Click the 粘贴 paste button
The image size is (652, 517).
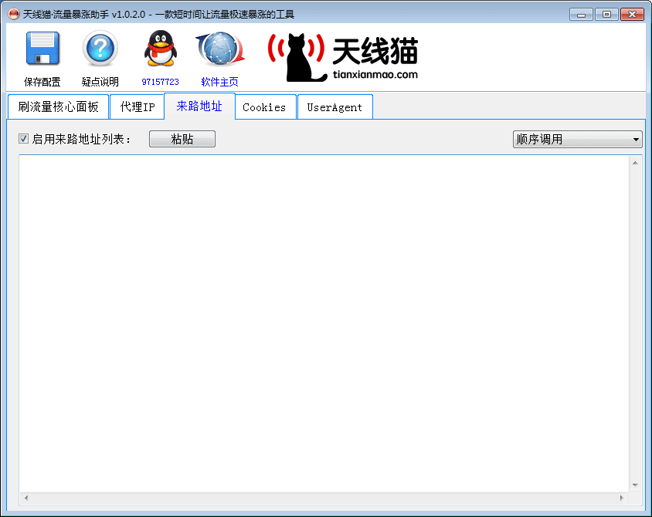point(182,139)
